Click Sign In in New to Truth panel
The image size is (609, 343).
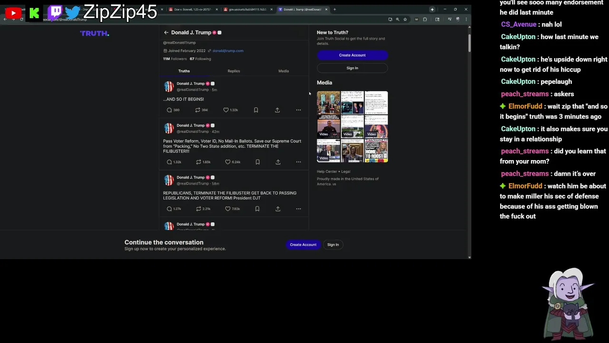click(352, 68)
